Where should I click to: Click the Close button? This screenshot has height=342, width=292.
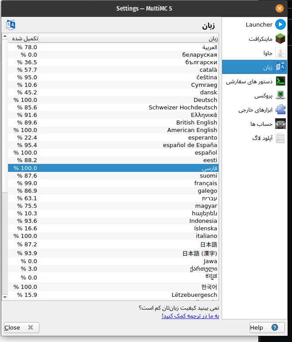22,327
